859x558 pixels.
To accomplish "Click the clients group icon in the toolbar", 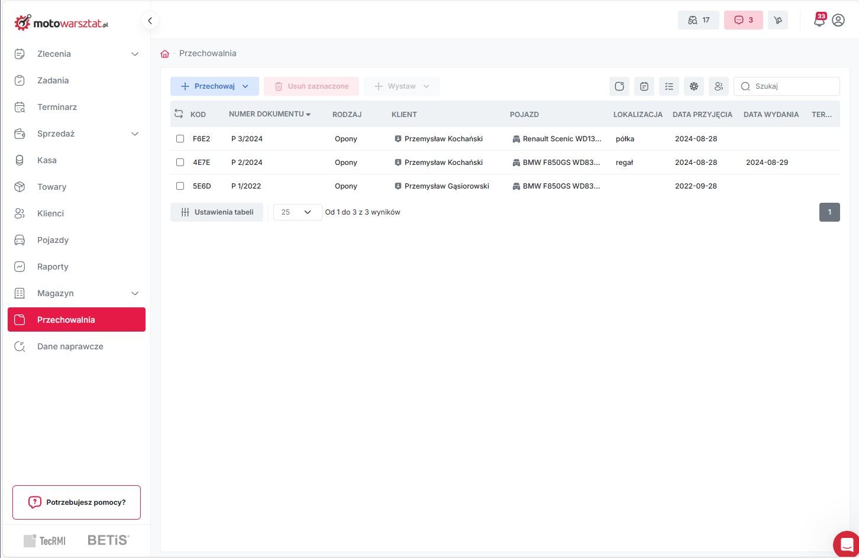I will pos(719,86).
